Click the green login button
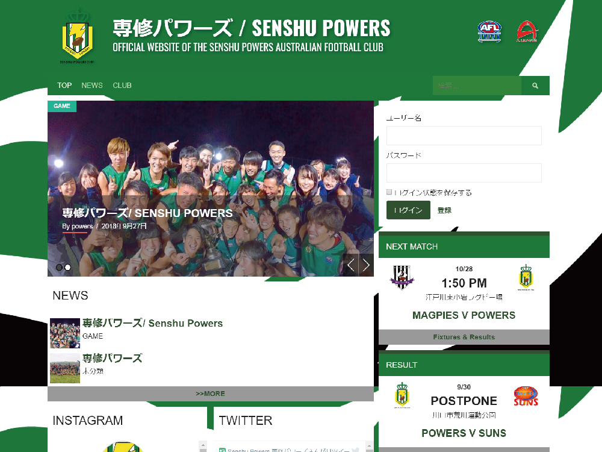Viewport: 602px width, 452px height. (x=408, y=210)
